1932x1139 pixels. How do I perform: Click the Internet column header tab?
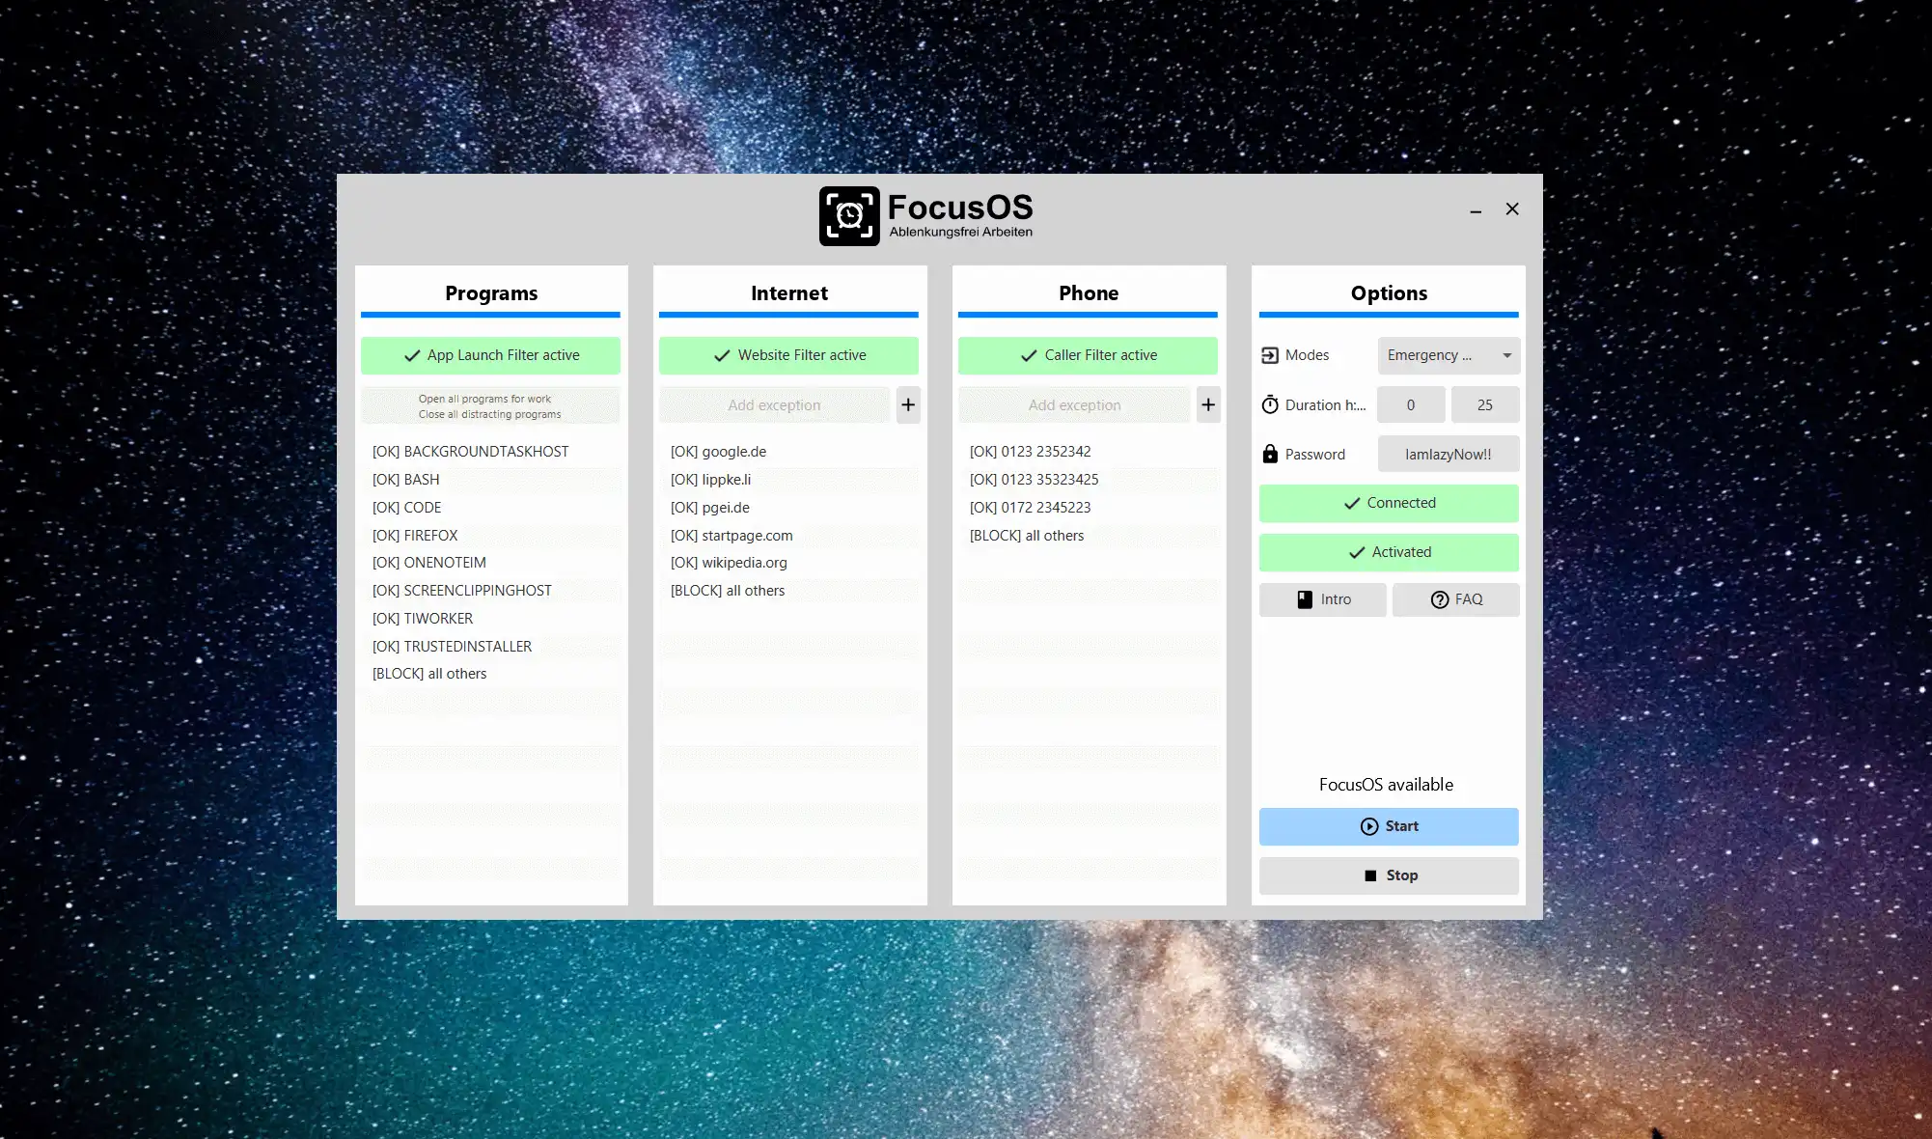pyautogui.click(x=789, y=292)
